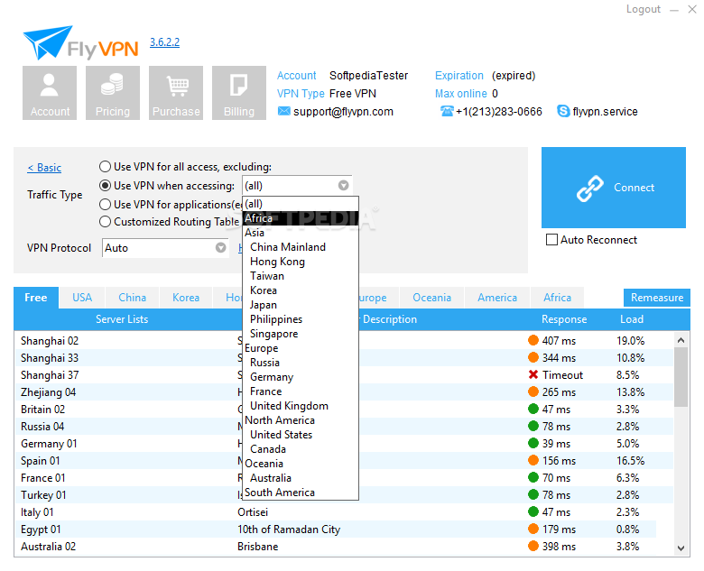Click Logout at the top
This screenshot has height=571, width=704.
tap(644, 9)
